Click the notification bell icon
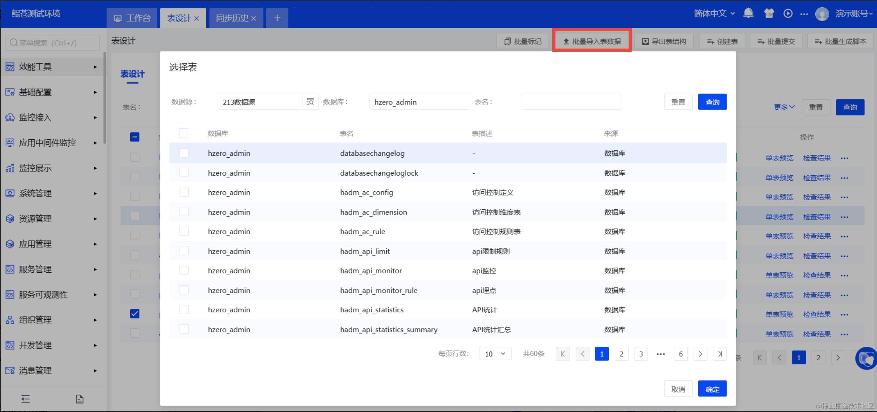Screen dimensions: 877x412 pyautogui.click(x=748, y=14)
